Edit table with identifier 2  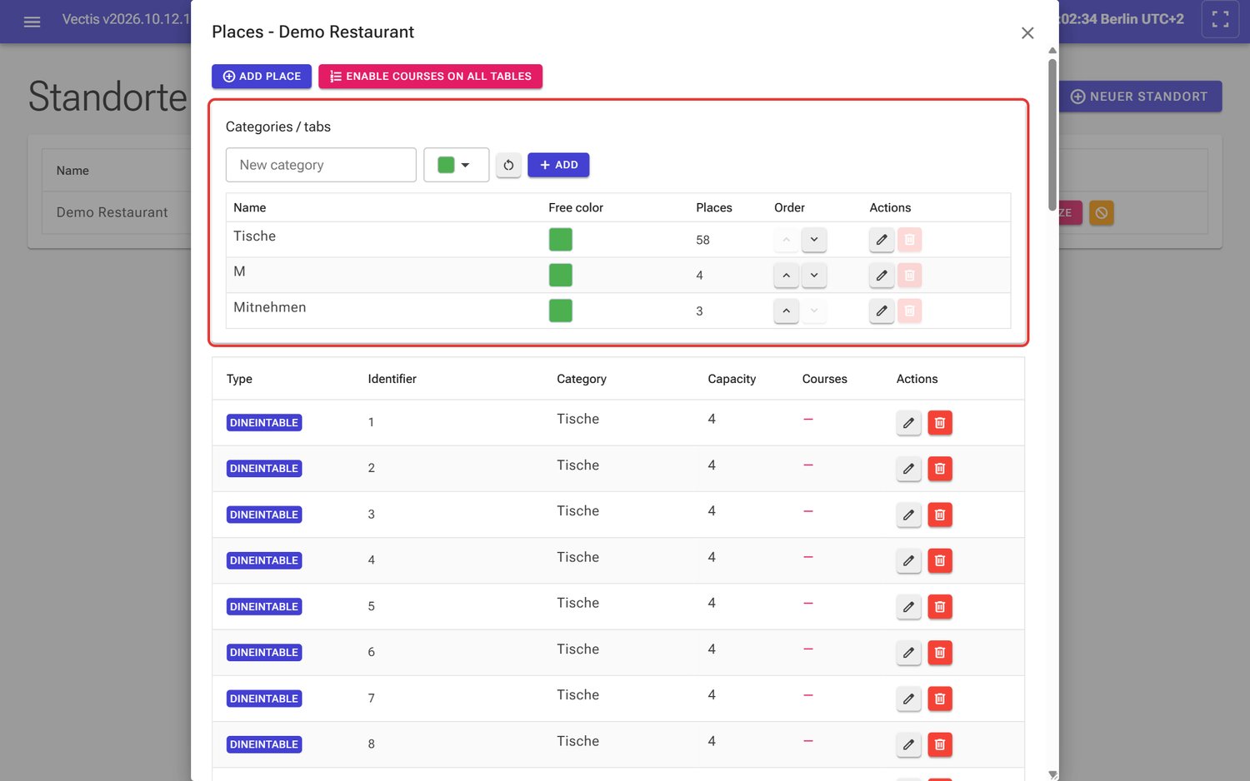coord(909,469)
